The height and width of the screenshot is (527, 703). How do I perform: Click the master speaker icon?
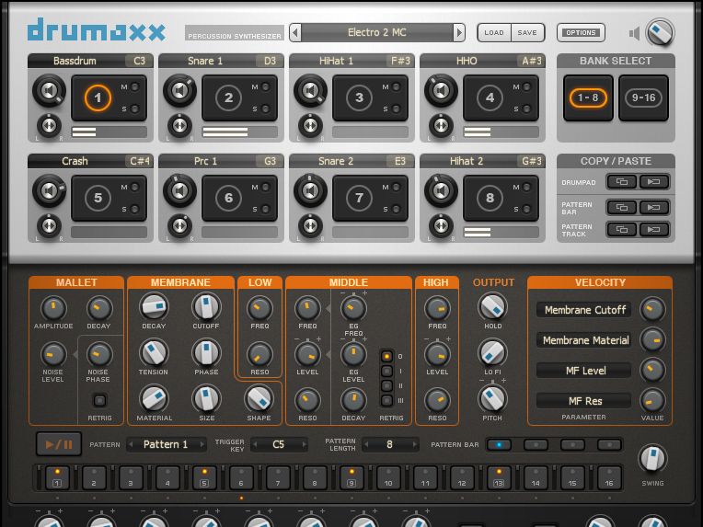634,33
